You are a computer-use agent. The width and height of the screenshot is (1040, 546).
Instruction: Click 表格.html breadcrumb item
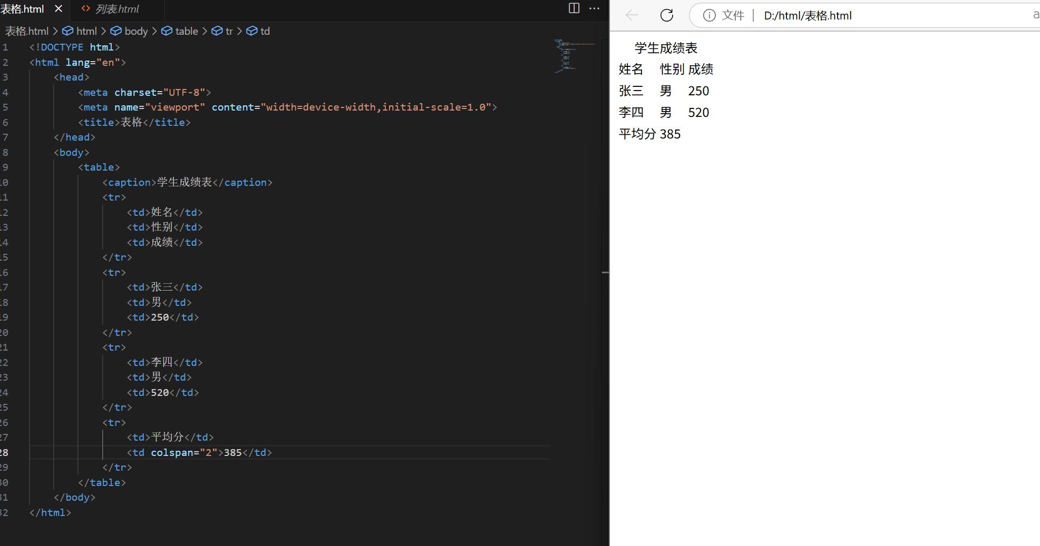click(26, 31)
